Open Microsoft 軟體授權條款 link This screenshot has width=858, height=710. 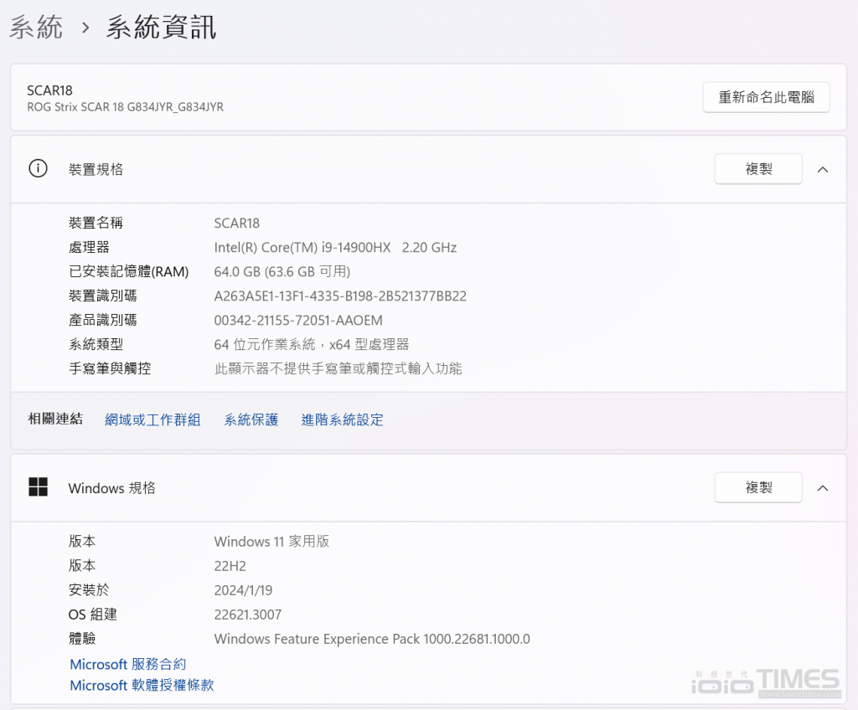tap(142, 686)
